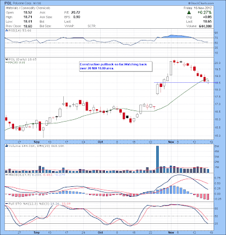Click the Oct label on price date axis

tap(100, 142)
